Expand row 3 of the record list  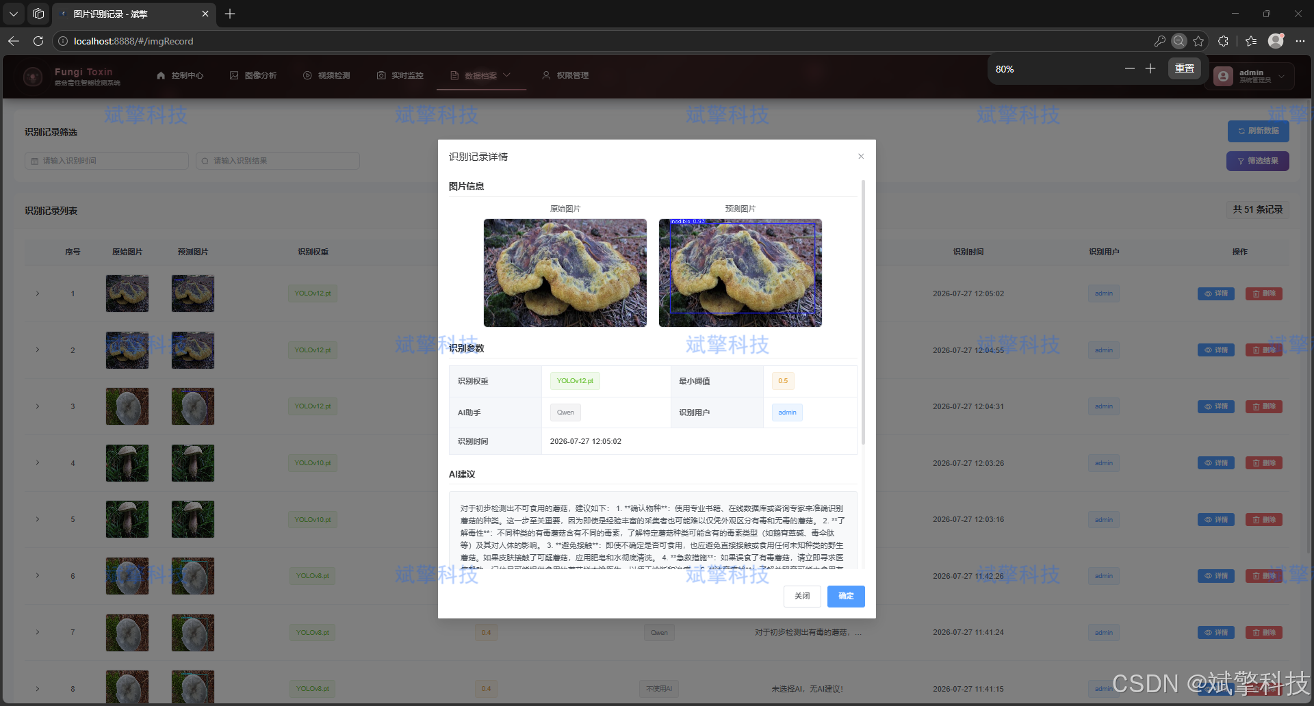click(x=38, y=406)
